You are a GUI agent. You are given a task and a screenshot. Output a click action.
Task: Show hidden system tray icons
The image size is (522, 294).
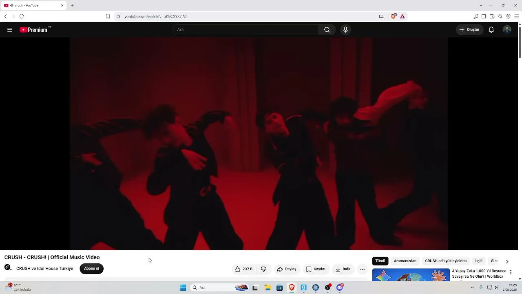472,287
